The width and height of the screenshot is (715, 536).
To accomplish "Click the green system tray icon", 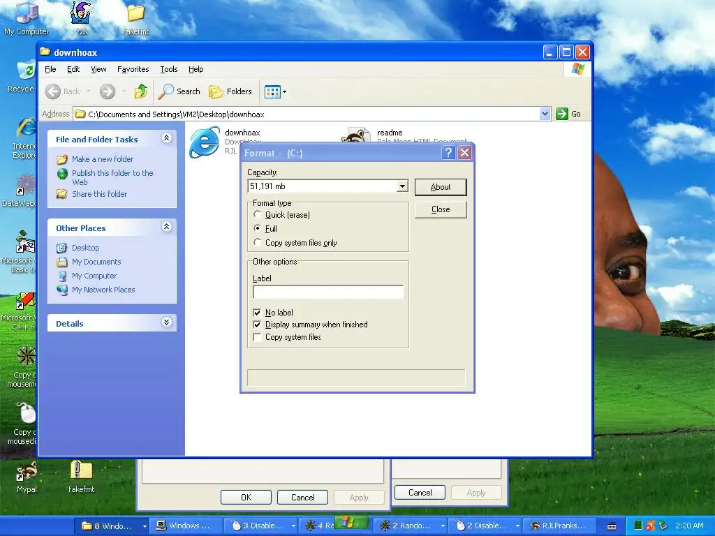I will point(638,526).
